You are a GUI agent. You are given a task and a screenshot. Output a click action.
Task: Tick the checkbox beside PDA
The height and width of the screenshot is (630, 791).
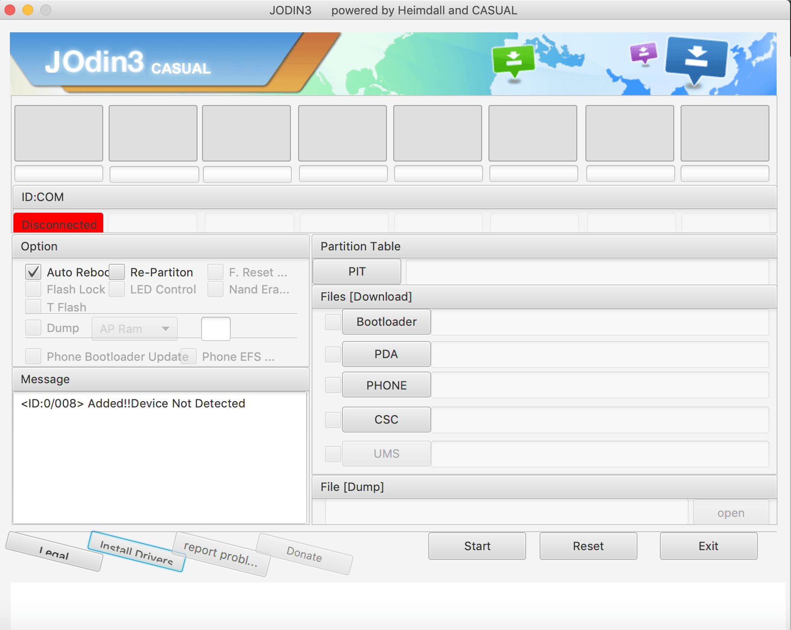pyautogui.click(x=333, y=354)
